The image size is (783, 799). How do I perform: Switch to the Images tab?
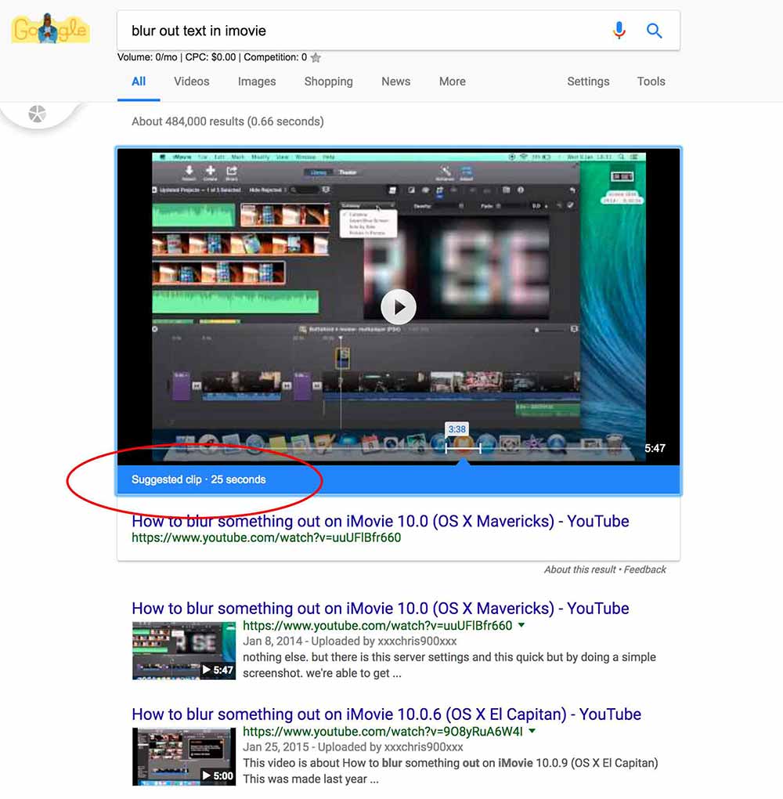pos(257,81)
